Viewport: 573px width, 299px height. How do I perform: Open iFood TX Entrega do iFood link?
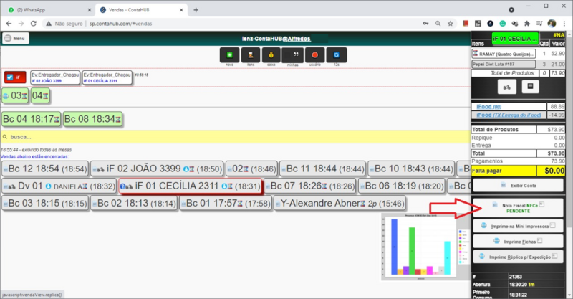[509, 115]
